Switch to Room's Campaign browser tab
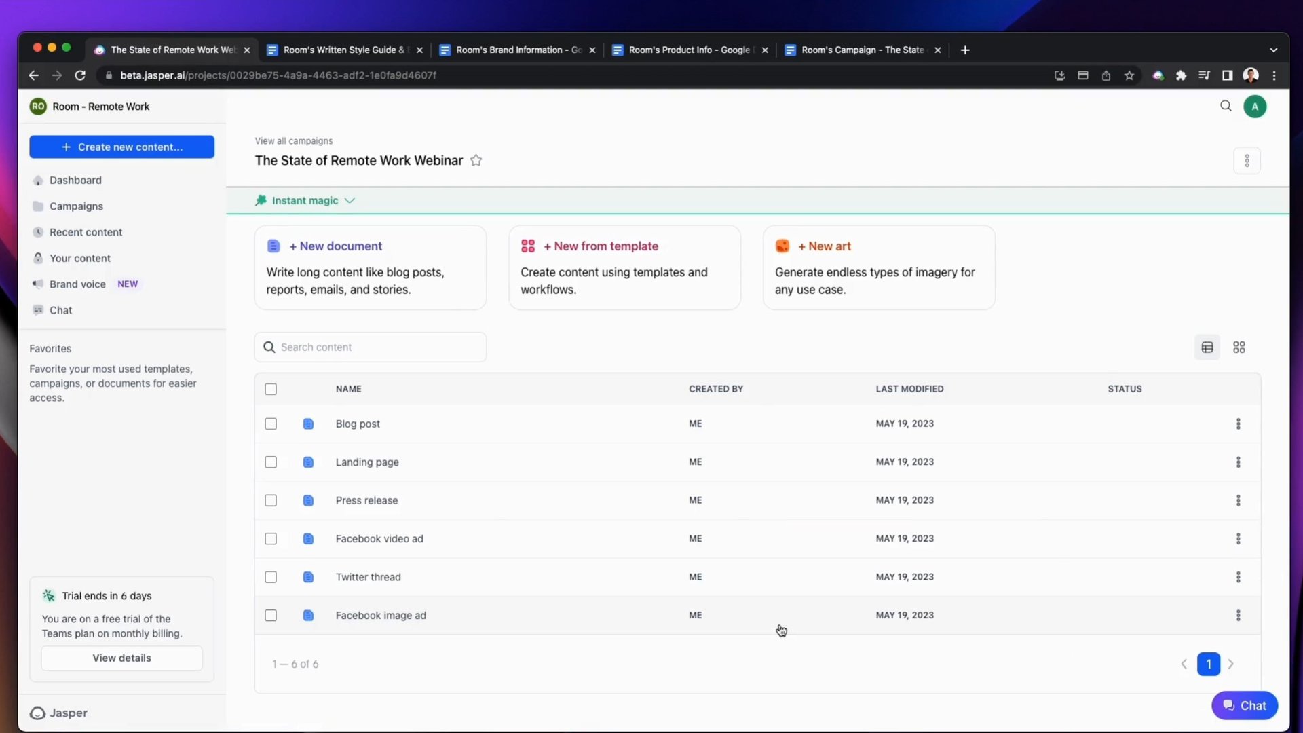Viewport: 1303px width, 733px height. pos(863,50)
